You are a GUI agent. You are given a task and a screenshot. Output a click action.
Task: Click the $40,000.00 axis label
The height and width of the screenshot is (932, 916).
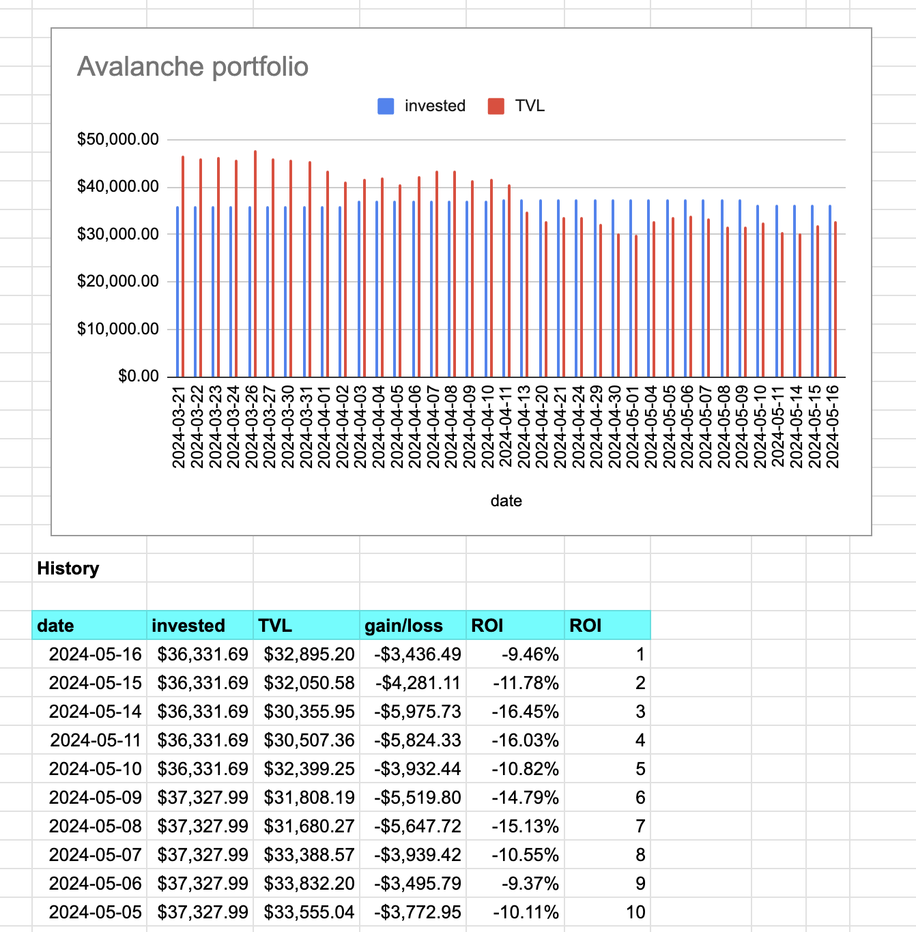tap(117, 187)
